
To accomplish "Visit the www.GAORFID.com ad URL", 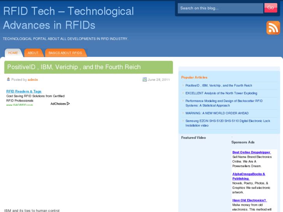I will 19,105.
